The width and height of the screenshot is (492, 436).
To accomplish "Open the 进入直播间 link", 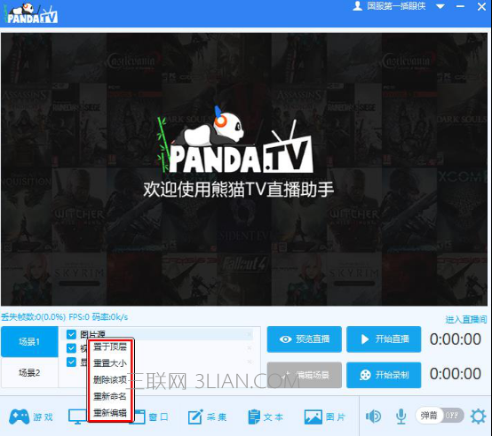I will (x=466, y=319).
